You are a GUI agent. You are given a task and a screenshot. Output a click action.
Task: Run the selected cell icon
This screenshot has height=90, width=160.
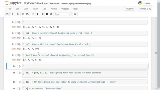point(43,14)
